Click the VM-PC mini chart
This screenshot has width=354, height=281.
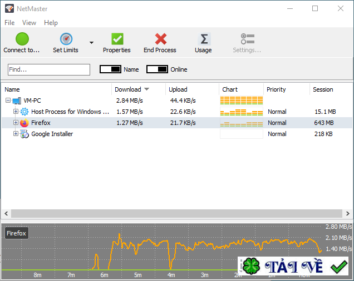[x=242, y=101]
